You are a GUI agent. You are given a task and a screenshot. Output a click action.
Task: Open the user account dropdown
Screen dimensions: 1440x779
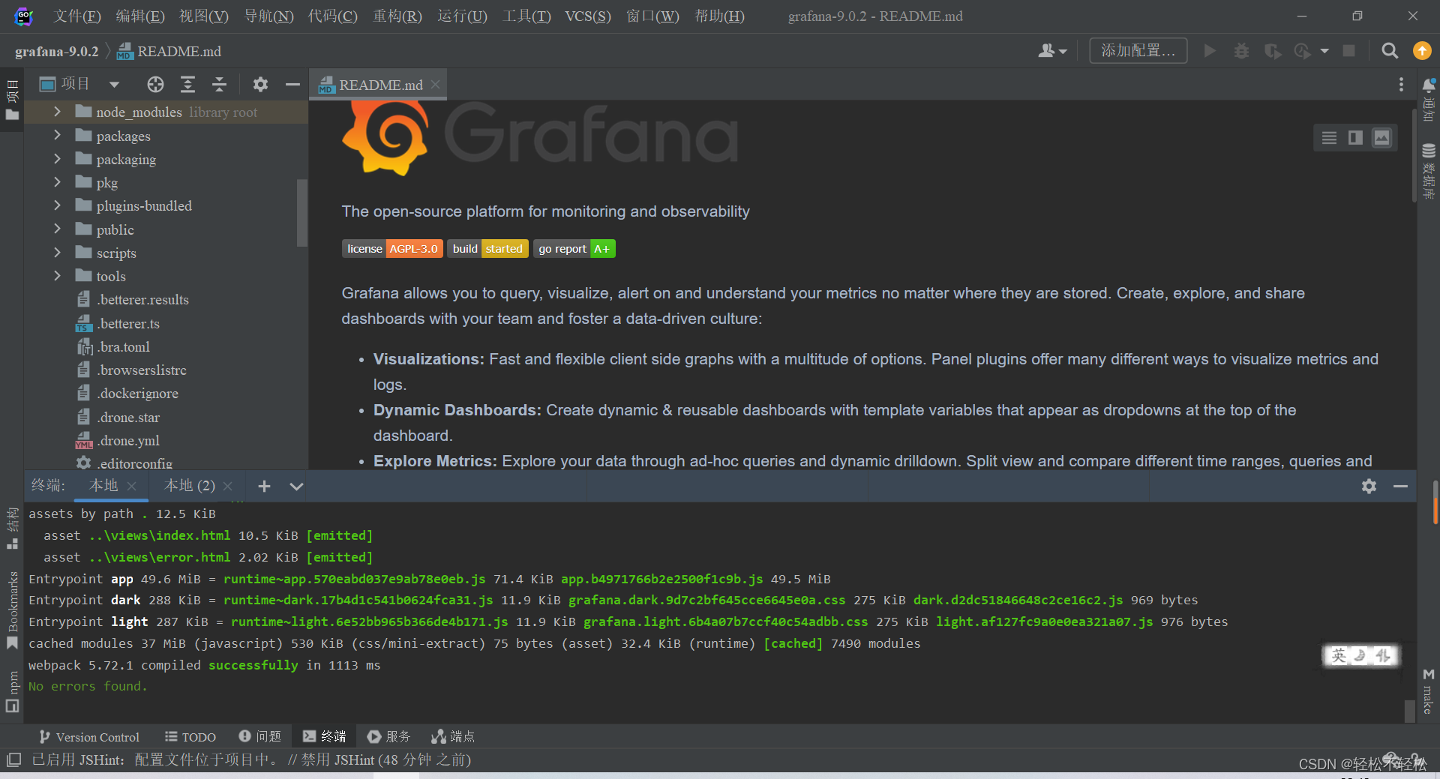pyautogui.click(x=1052, y=51)
